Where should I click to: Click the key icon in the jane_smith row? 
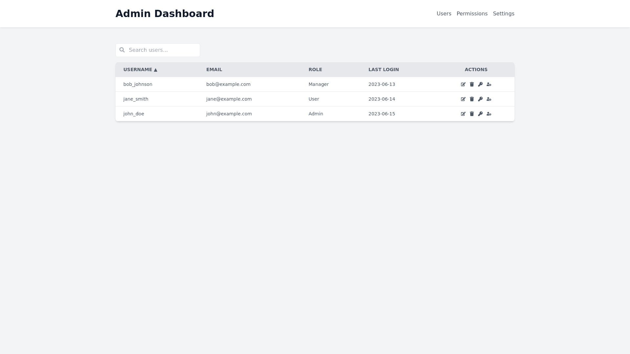tap(480, 99)
